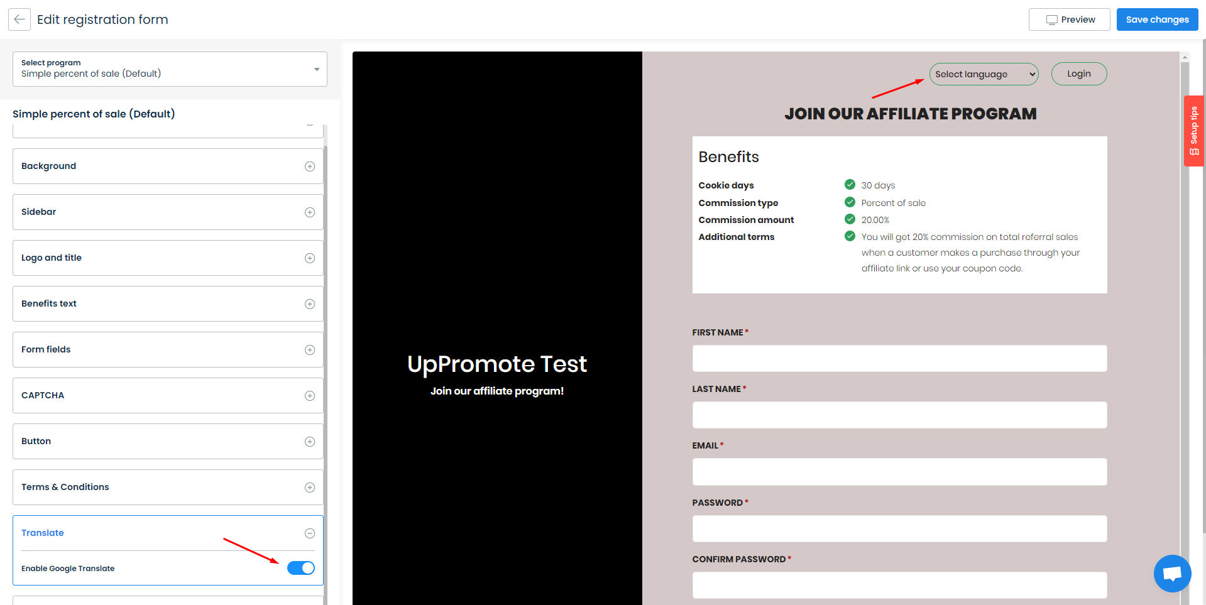This screenshot has height=605, width=1206.
Task: Click the First Name input field
Action: tap(899, 358)
